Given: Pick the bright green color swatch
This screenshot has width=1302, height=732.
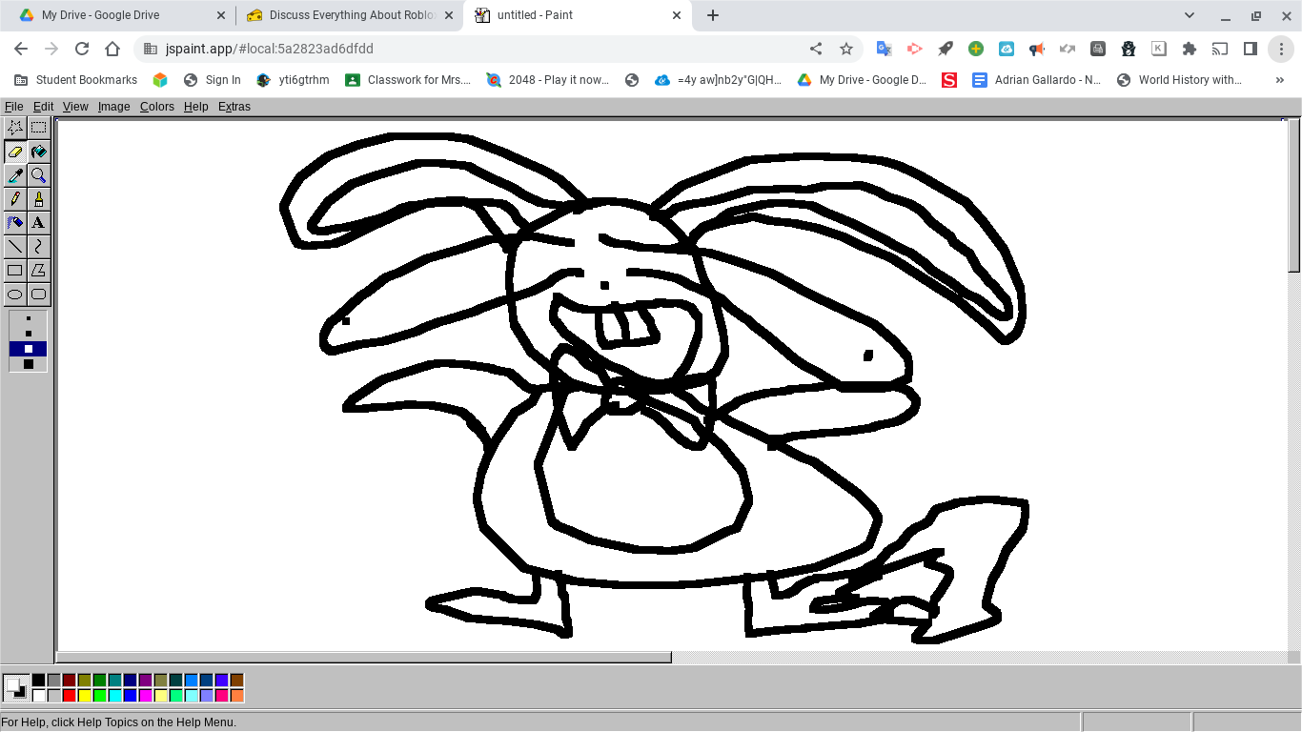Looking at the screenshot, I should pos(100,696).
